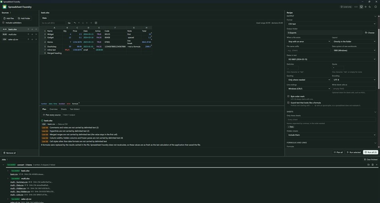Open the Dates in text ISO 8601 dropdown
The height and width of the screenshot is (203, 380).
(331, 59)
